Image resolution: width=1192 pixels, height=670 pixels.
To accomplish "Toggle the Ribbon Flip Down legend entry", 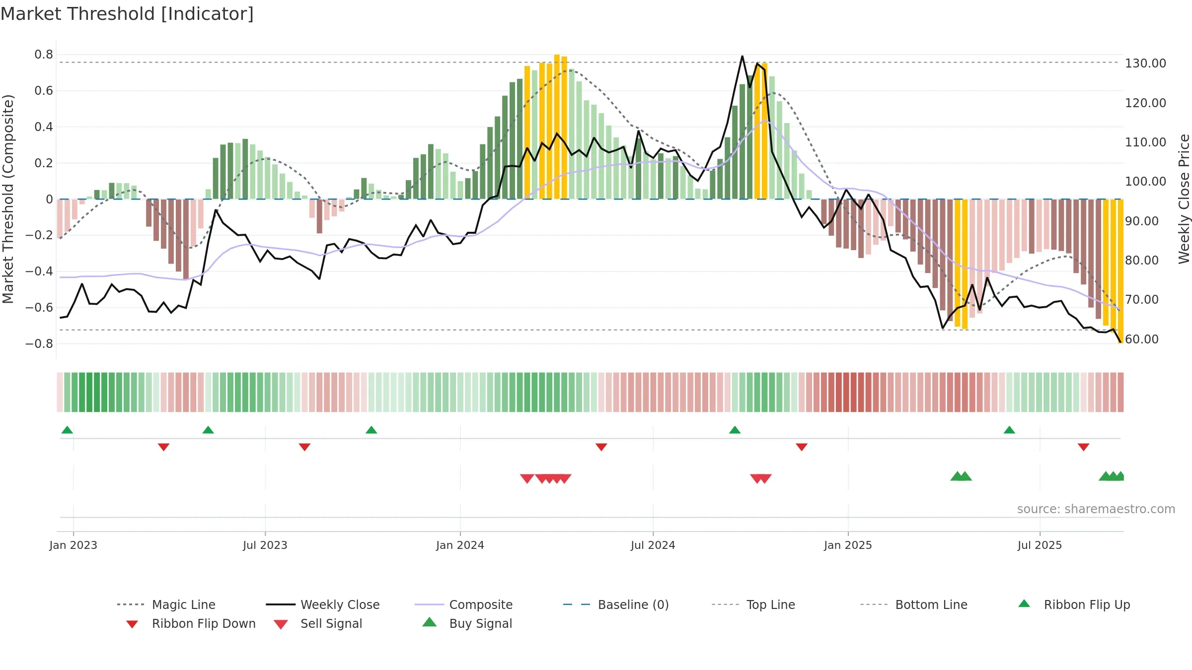I will (191, 623).
